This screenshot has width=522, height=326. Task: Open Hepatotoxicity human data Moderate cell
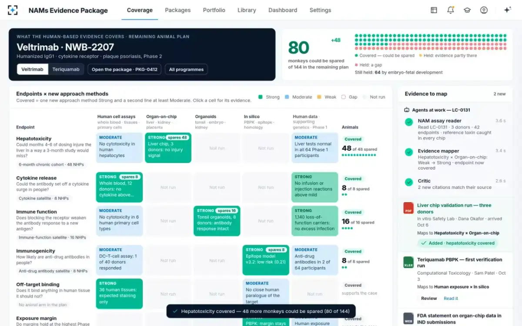click(315, 148)
